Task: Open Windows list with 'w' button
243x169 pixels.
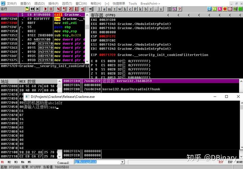Action: pyautogui.click(x=119, y=9)
